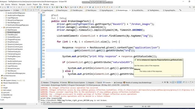Click the 'src' string on line 30
This screenshot has width=195, height=109.
(128, 51)
